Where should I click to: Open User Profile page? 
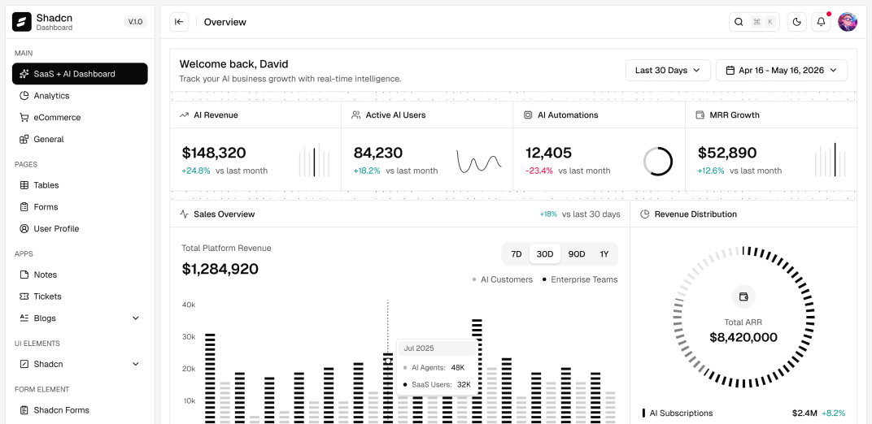coord(80,228)
